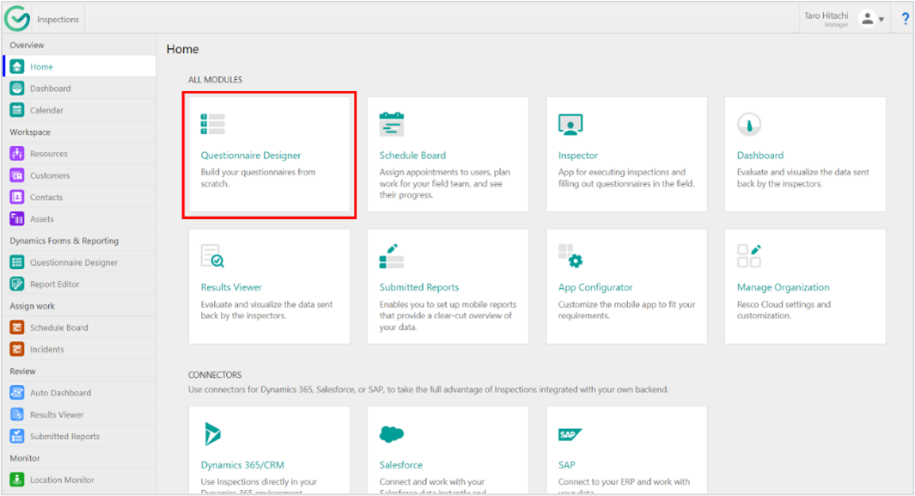Open the Results Viewer card title link
The image size is (915, 496).
pyautogui.click(x=231, y=287)
